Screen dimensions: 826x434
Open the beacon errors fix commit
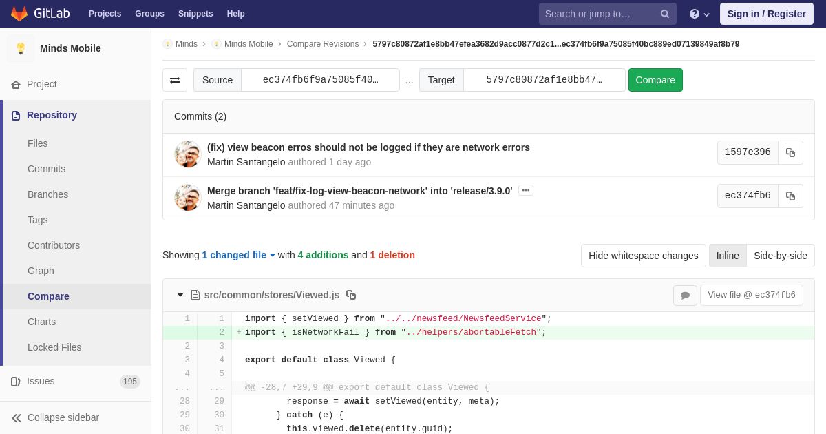click(x=368, y=147)
